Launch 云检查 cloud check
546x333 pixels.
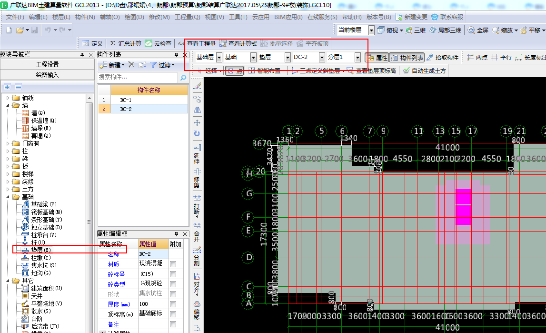(159, 43)
